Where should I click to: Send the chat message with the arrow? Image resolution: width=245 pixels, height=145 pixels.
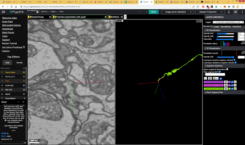click(25, 143)
